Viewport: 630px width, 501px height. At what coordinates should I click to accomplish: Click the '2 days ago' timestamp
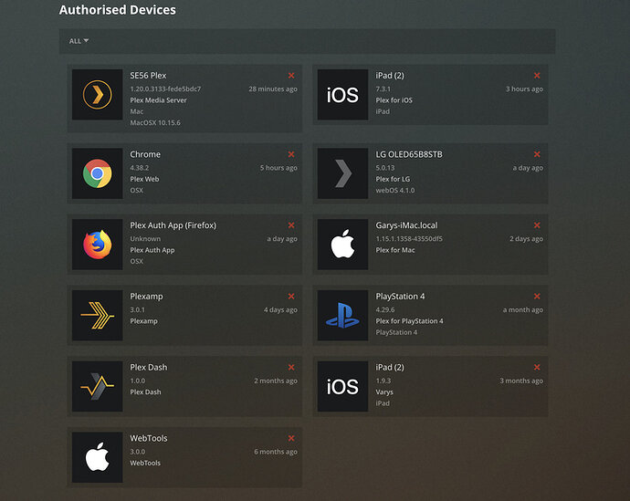(x=526, y=239)
